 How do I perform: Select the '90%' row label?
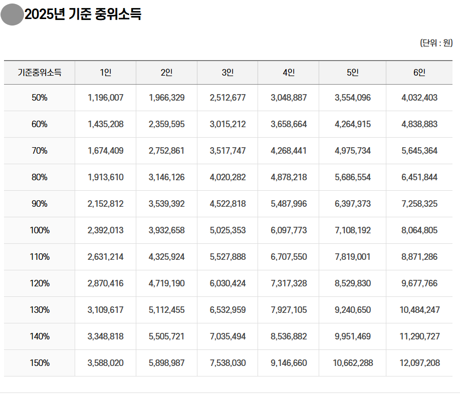tap(40, 204)
